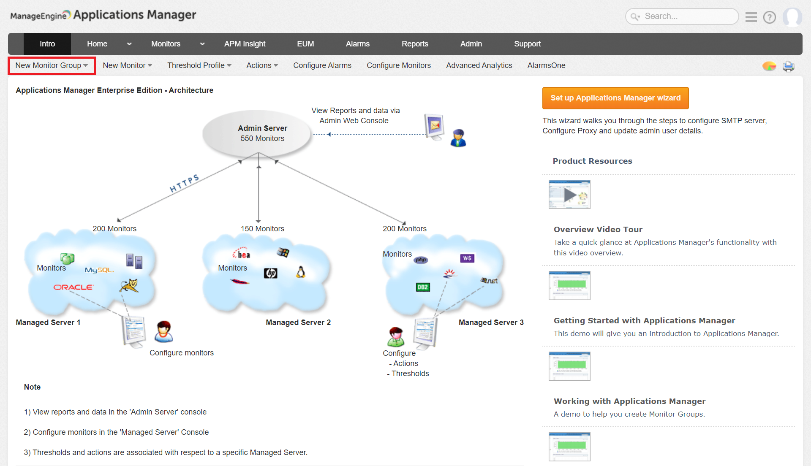Screen dimensions: 811x466
Task: Expand the search options arrow in search field
Action: pos(639,17)
